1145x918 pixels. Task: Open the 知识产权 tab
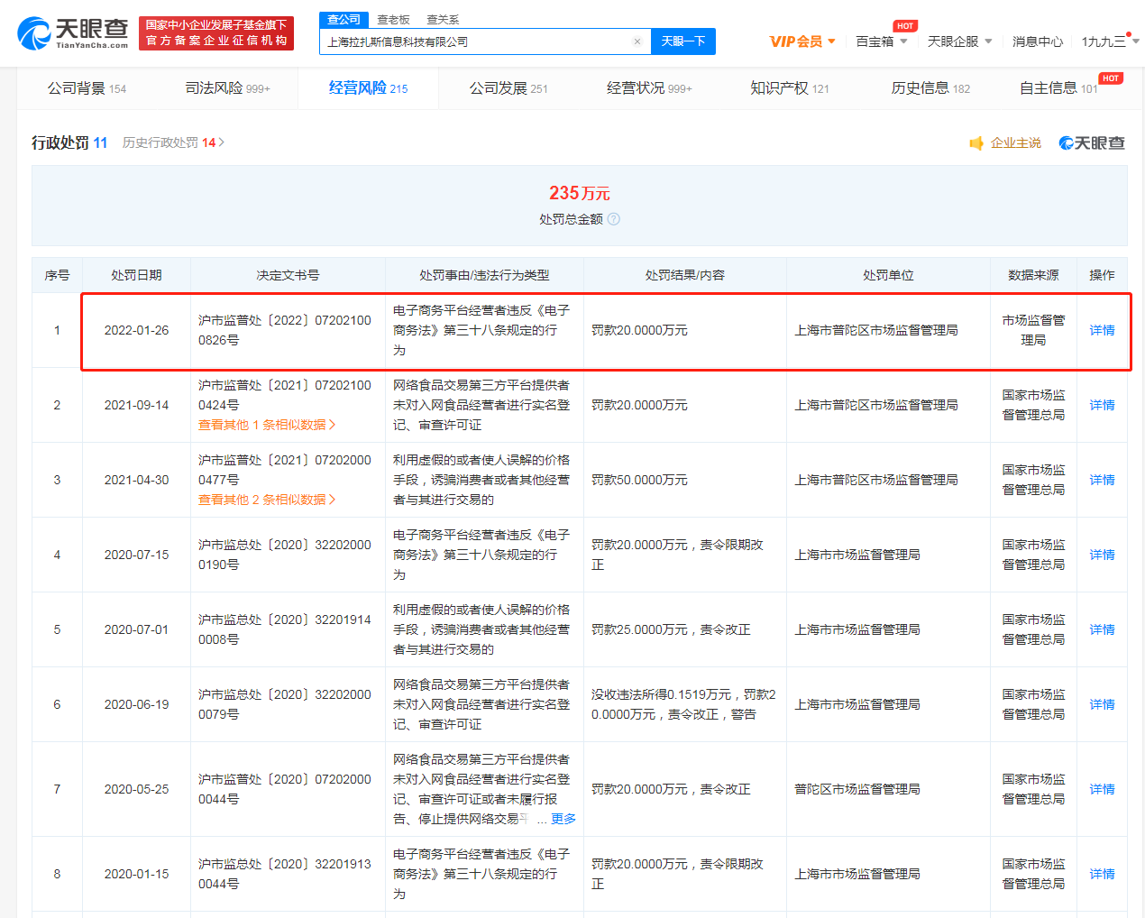790,88
